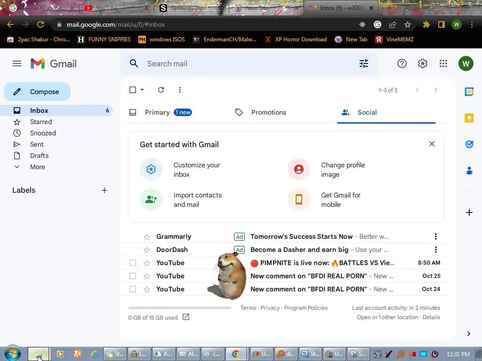Image resolution: width=482 pixels, height=361 pixels.
Task: Open the select dropdown arrow
Action: (142, 90)
